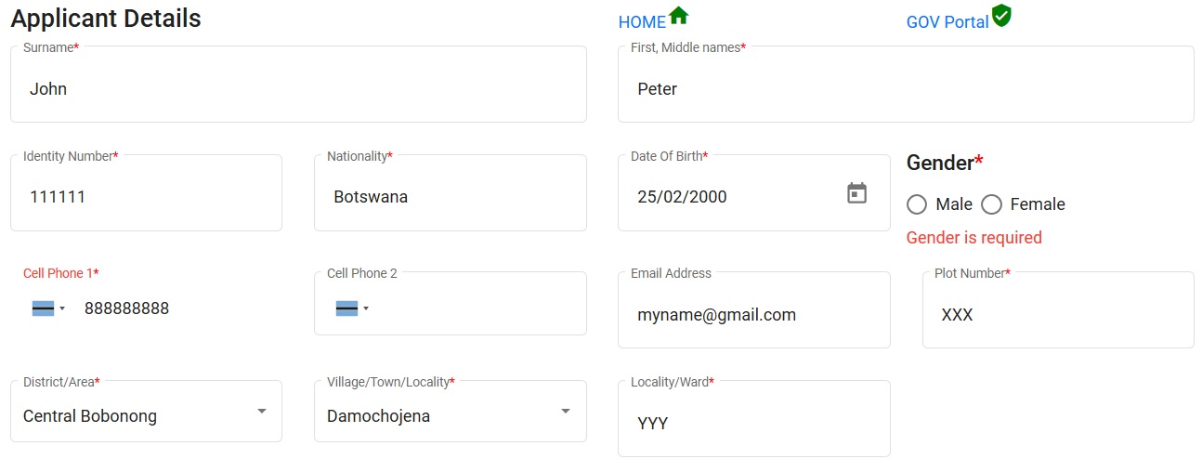Expand the District/Area dropdown
Screen dimensions: 1202x459
click(262, 412)
